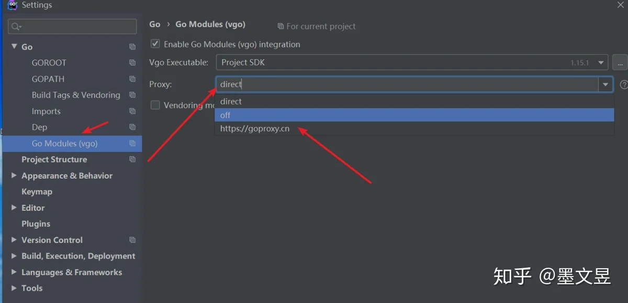Click the project icon beside Project Structure
This screenshot has width=628, height=303.
coord(132,159)
